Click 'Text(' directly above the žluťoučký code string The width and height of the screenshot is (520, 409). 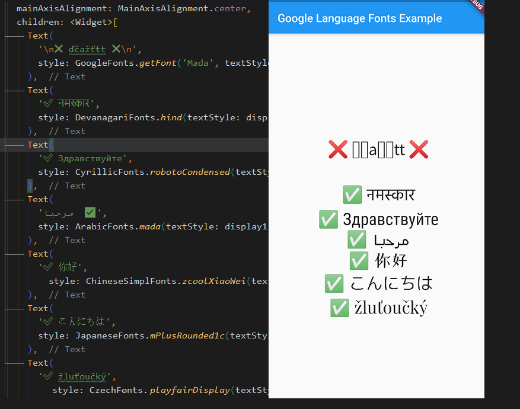point(40,363)
